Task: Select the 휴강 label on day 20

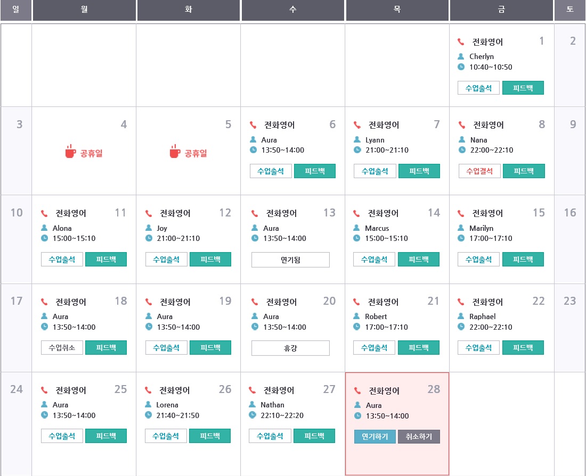Action: [x=290, y=348]
